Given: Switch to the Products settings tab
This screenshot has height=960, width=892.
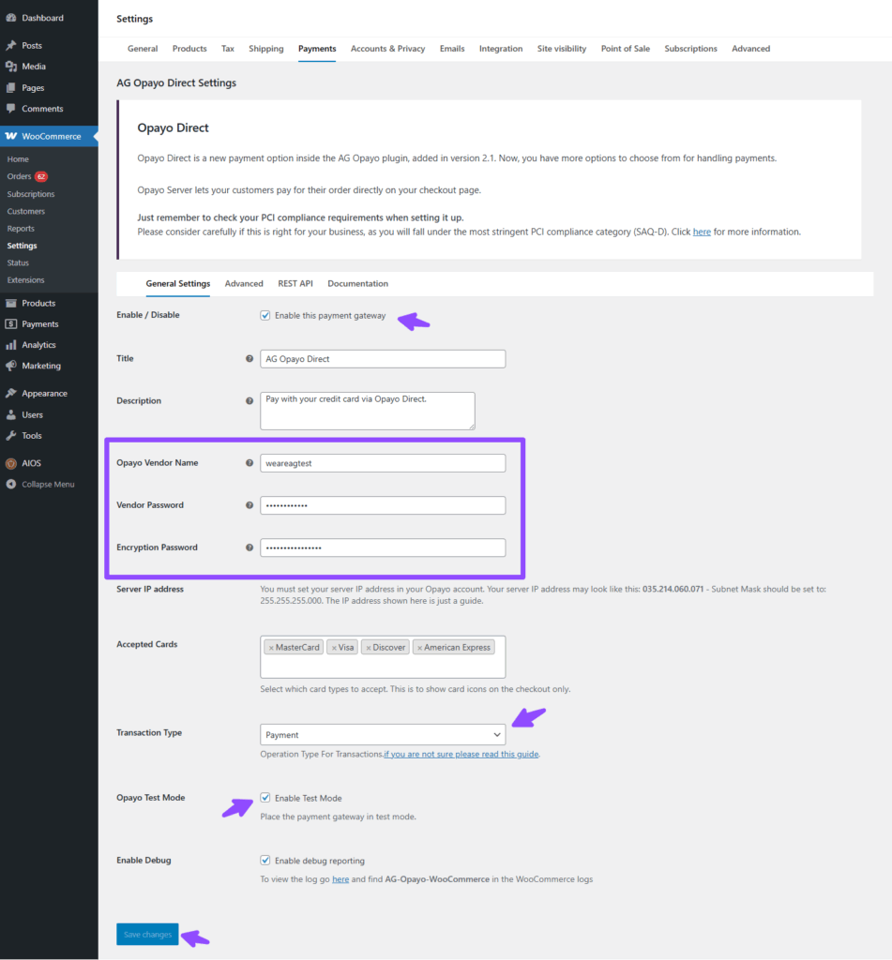Looking at the screenshot, I should (x=189, y=49).
